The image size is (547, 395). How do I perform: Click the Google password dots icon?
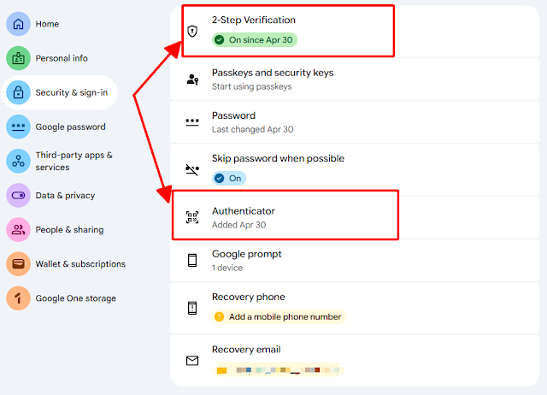pyautogui.click(x=18, y=127)
